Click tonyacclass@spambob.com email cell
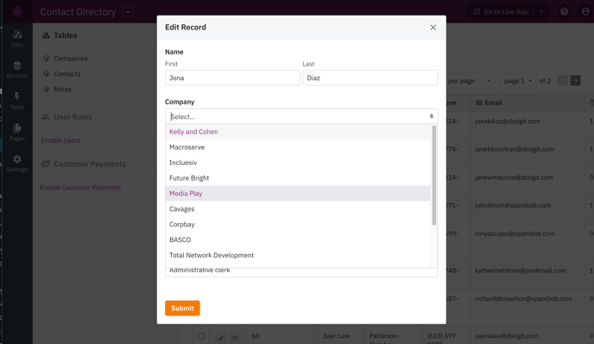Image resolution: width=594 pixels, height=344 pixels. point(515,233)
